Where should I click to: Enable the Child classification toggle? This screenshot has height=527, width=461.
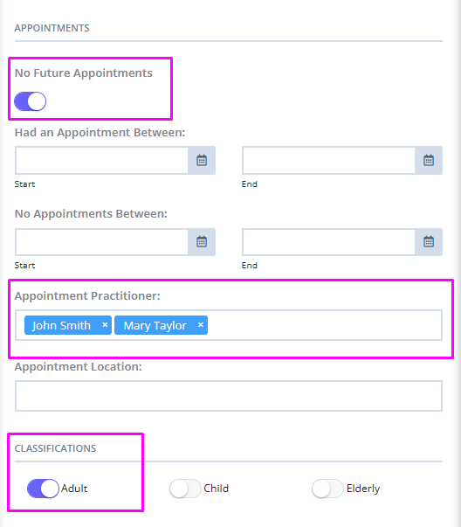coord(185,489)
